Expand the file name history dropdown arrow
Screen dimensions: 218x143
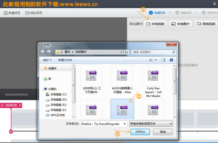pos(125,124)
